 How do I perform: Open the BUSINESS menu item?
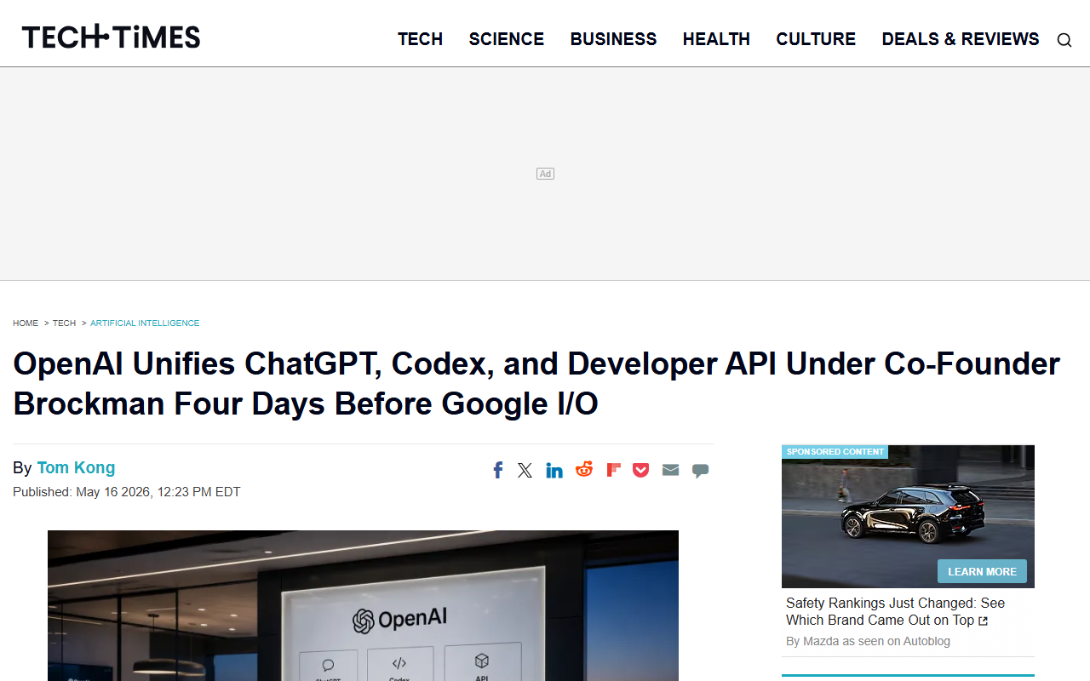coord(614,39)
